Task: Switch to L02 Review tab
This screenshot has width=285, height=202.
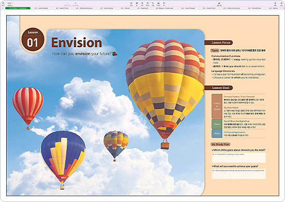Action: pyautogui.click(x=273, y=8)
